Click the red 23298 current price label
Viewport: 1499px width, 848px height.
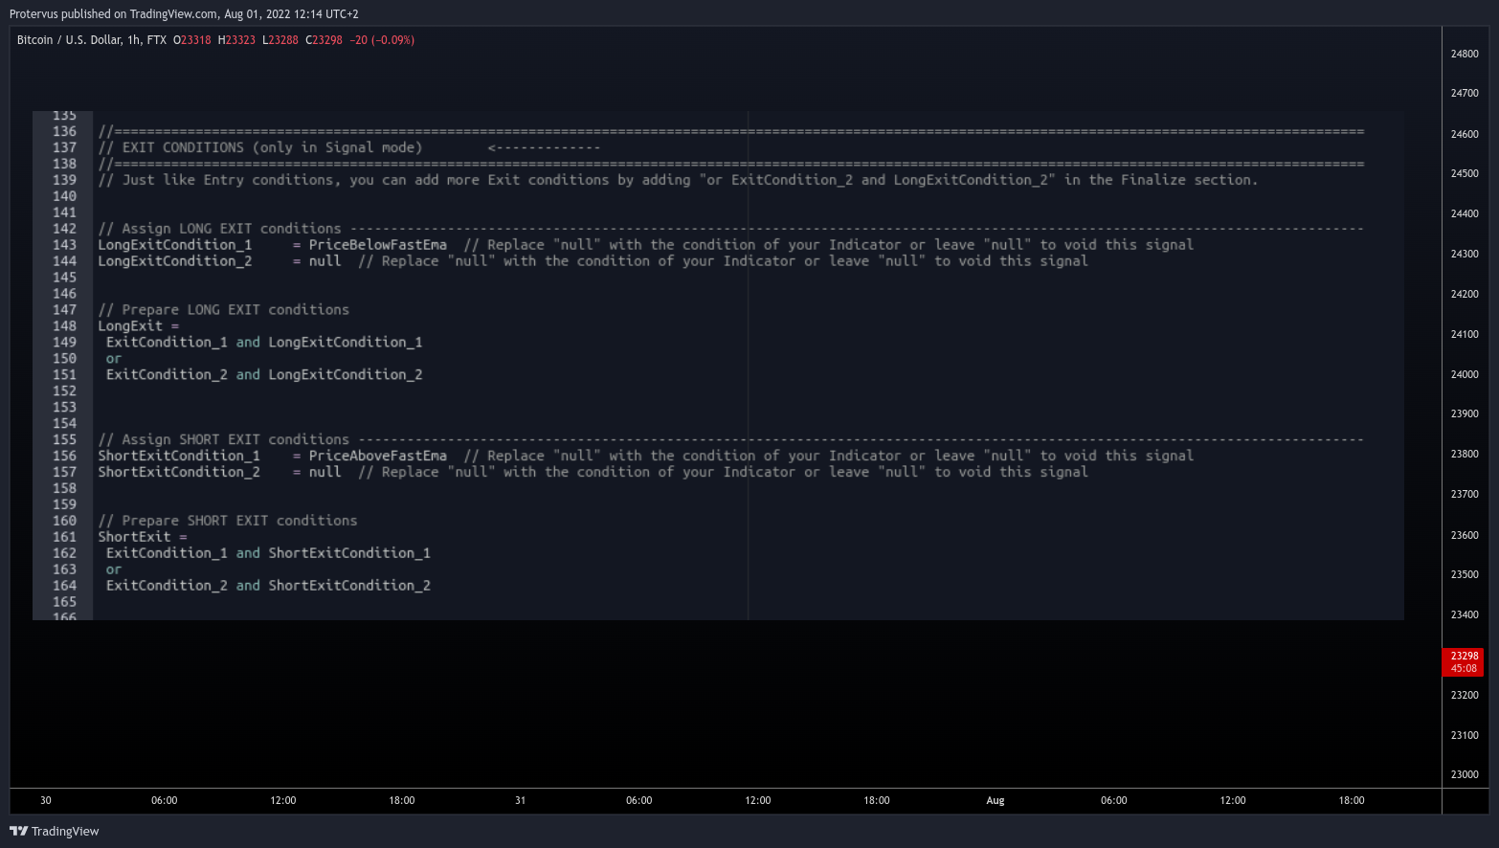[x=1464, y=661]
